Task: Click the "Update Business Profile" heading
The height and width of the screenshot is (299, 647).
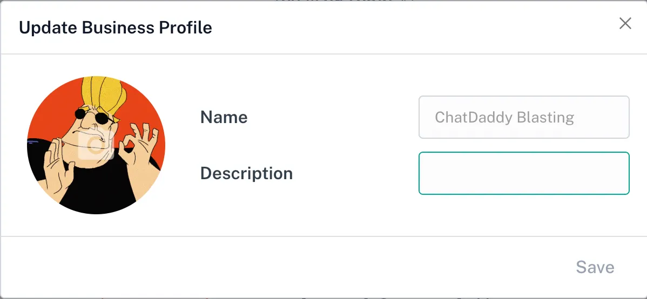Action: tap(116, 28)
